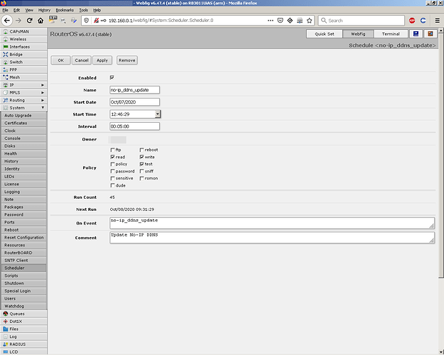Enable the password policy checkbox
The image size is (444, 355).
pos(112,171)
